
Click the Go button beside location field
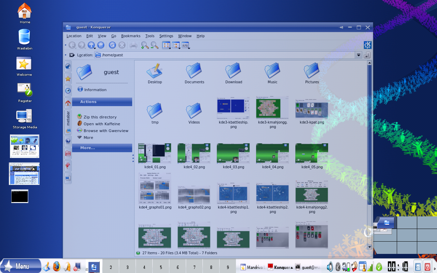pyautogui.click(x=367, y=55)
